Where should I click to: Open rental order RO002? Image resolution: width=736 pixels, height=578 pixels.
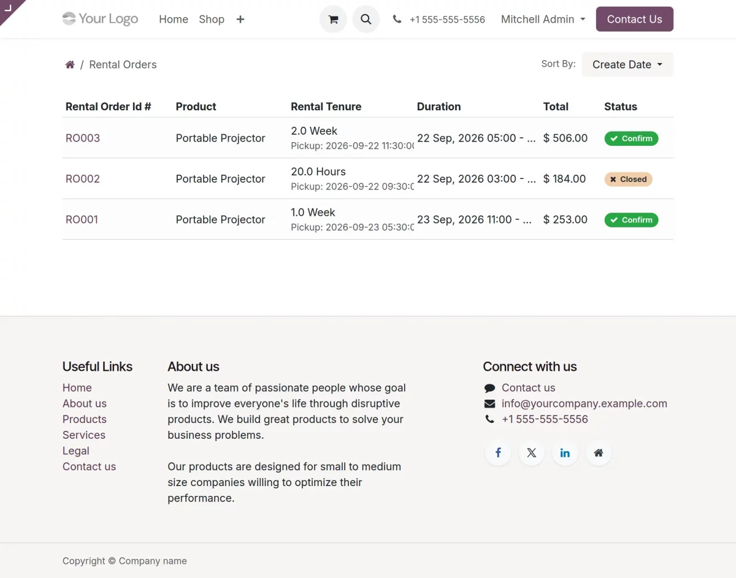83,179
